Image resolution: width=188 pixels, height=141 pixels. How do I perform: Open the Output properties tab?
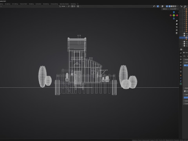[181, 60]
